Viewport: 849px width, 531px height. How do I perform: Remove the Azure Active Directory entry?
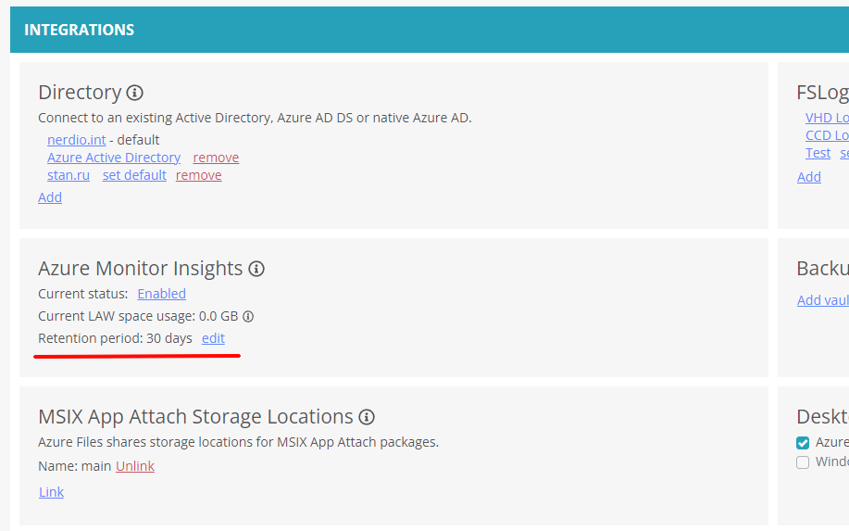click(216, 158)
